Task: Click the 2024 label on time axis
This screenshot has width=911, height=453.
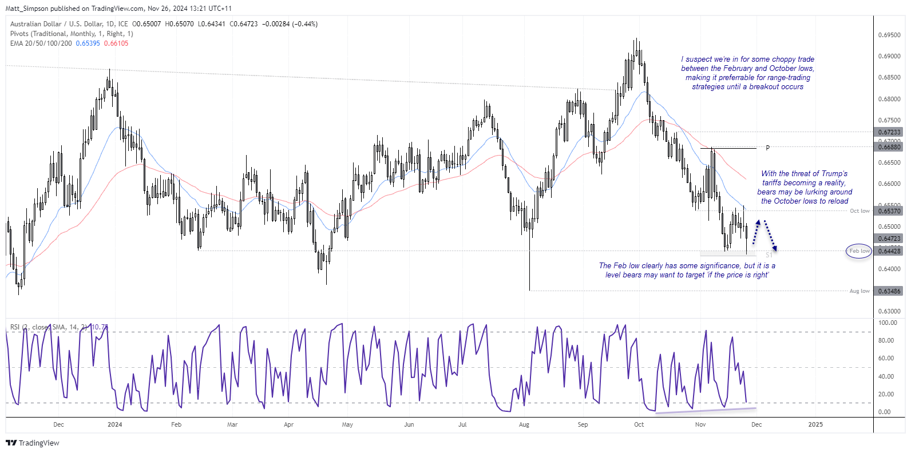Action: coord(115,424)
